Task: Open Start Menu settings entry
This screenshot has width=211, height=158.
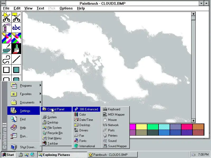Action: pos(56,138)
